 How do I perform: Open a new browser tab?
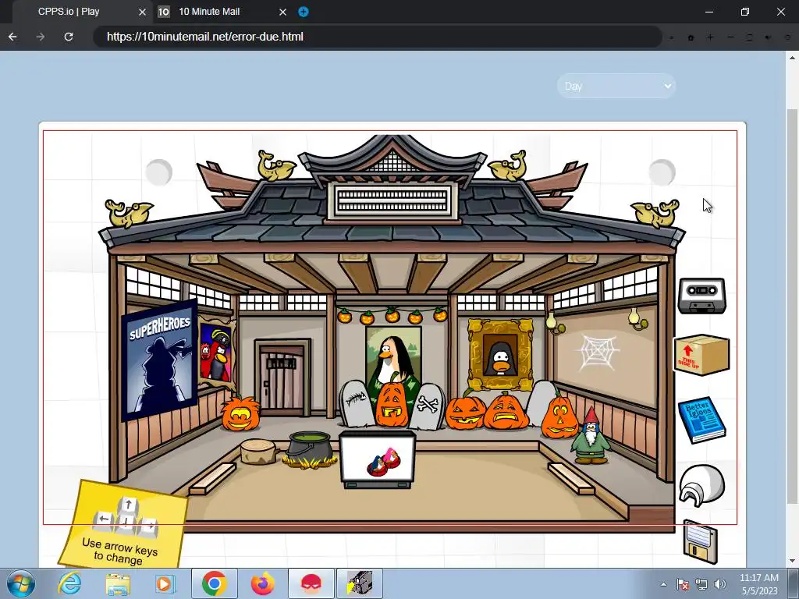click(304, 12)
